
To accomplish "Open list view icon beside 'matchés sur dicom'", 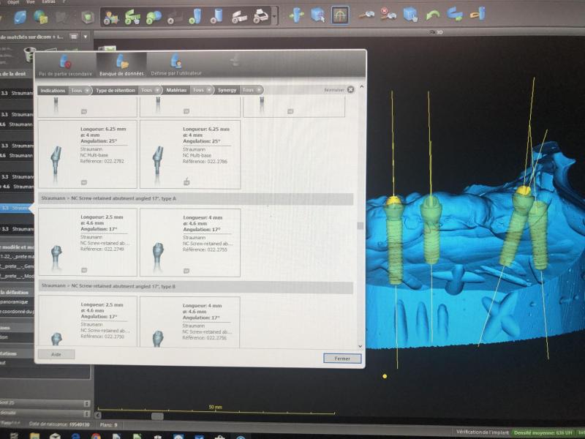I will coord(74,37).
